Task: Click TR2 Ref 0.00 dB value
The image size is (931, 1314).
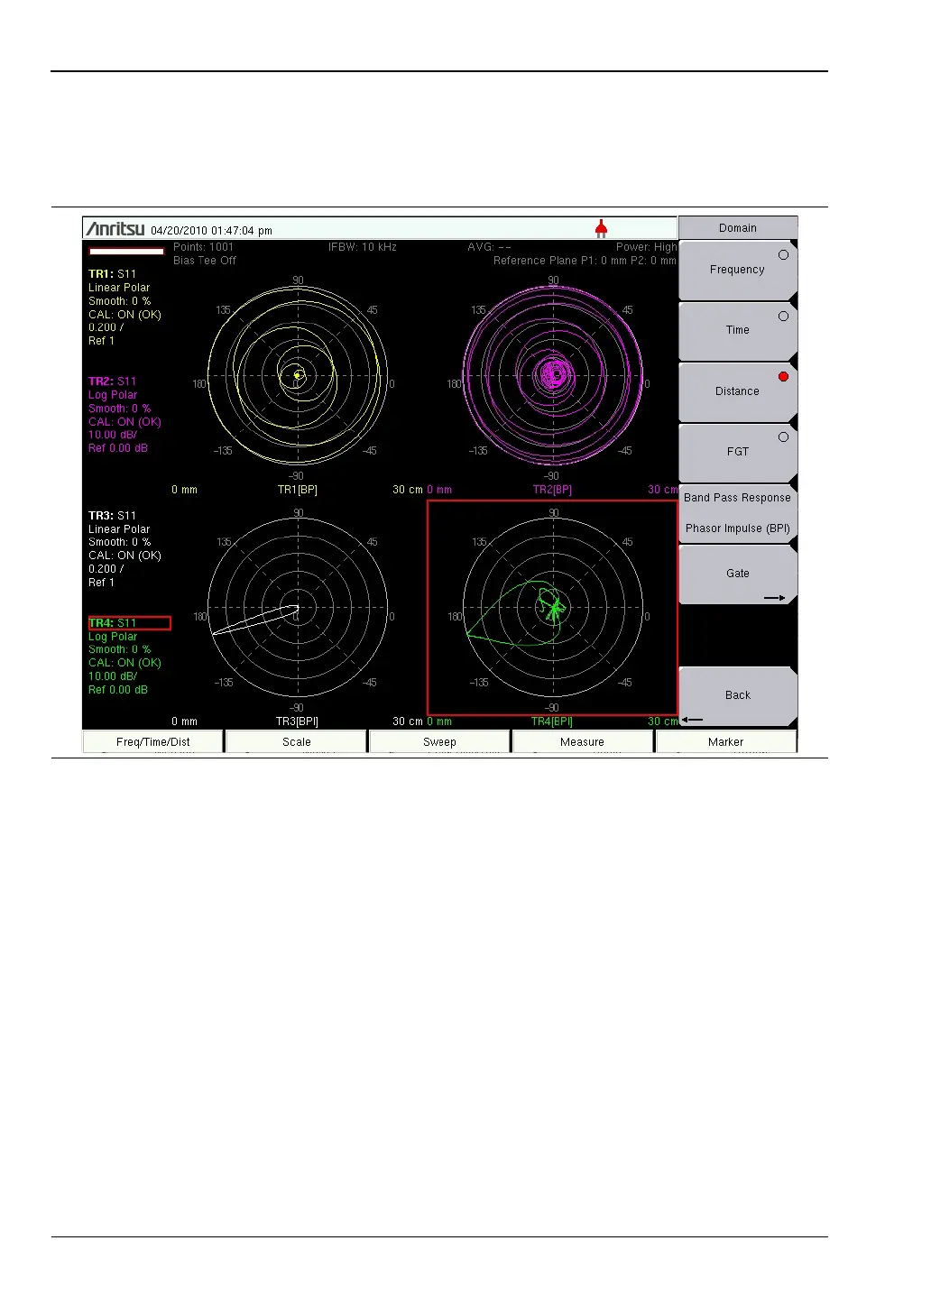Action: pos(118,448)
